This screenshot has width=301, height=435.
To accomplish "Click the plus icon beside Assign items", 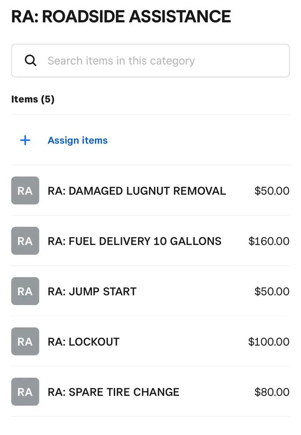I will 25,140.
